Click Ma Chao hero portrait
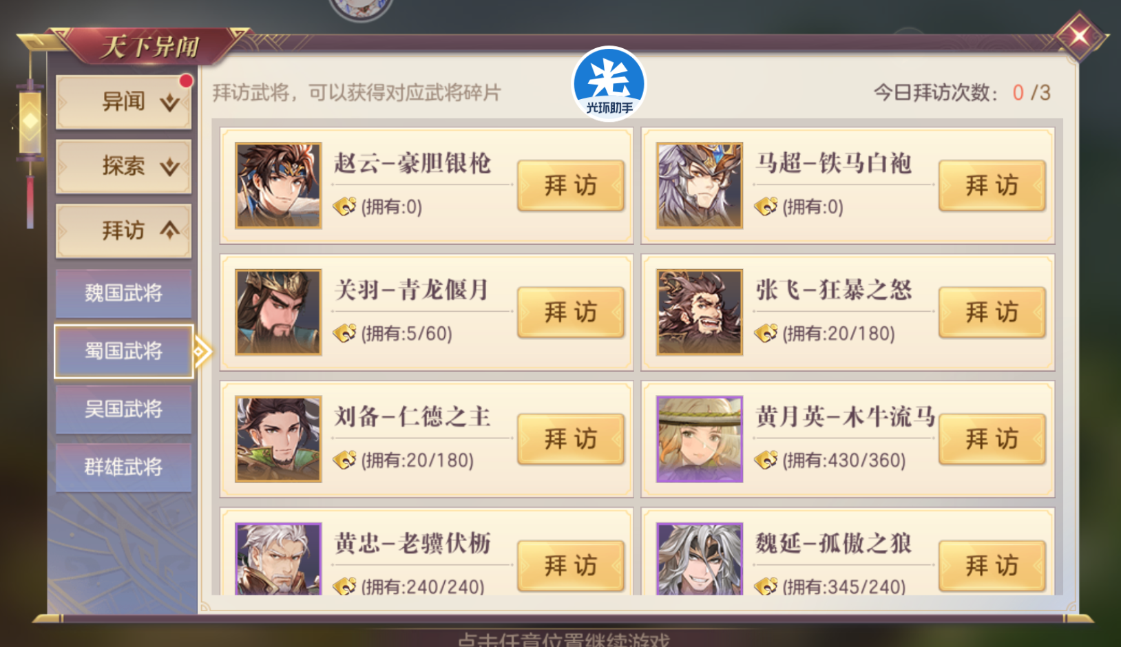Viewport: 1121px width, 647px height. click(700, 185)
